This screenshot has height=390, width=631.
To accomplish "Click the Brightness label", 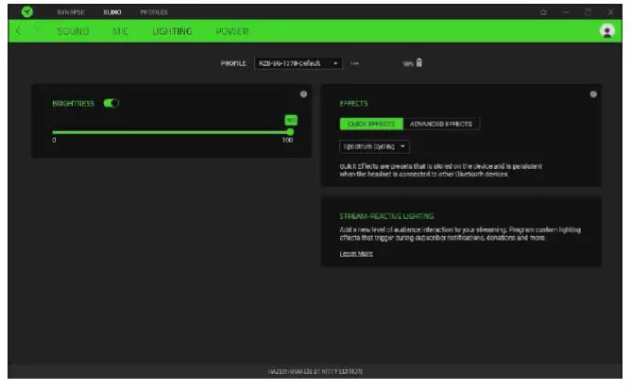I will point(74,104).
